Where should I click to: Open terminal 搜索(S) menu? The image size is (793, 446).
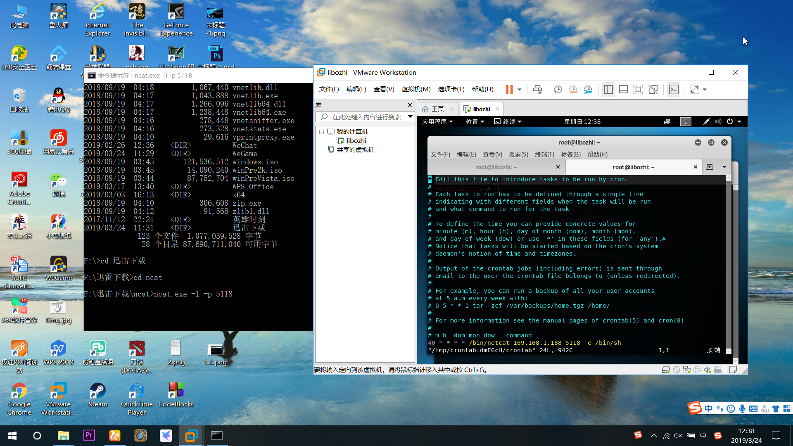click(518, 154)
